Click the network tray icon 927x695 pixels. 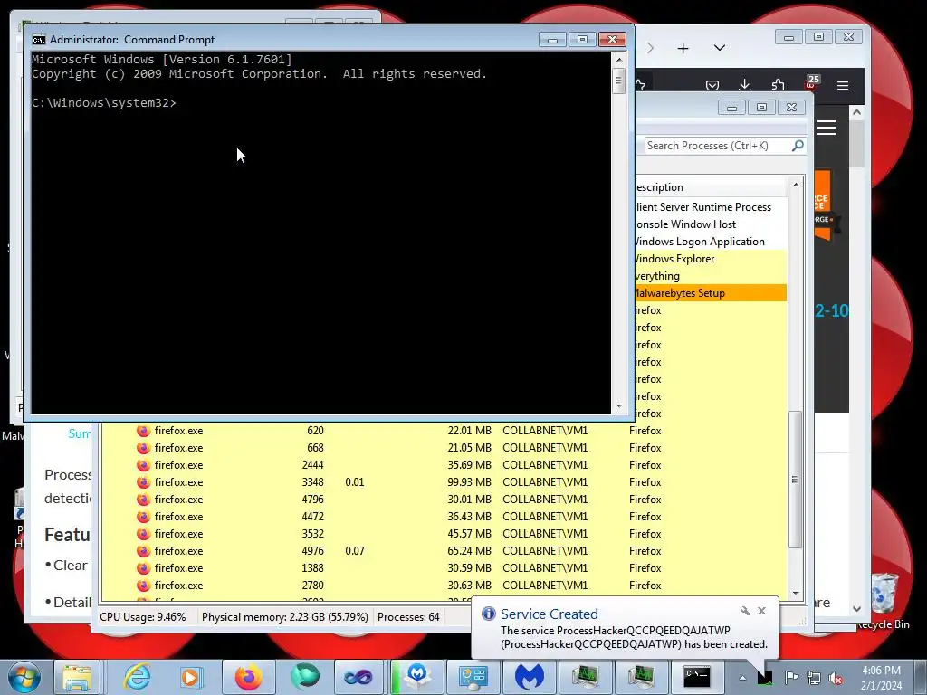814,678
